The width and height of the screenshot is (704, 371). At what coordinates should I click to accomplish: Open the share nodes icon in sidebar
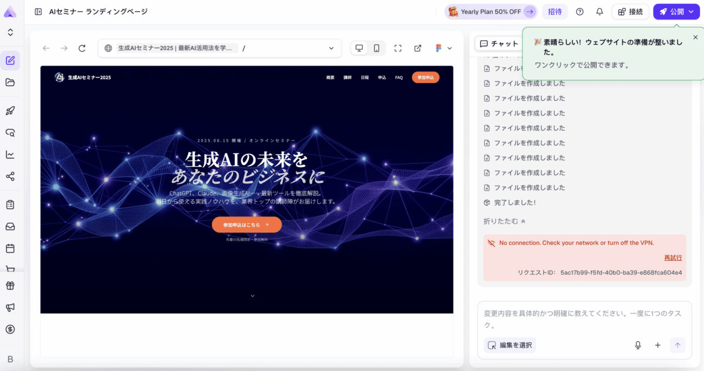pyautogui.click(x=10, y=176)
